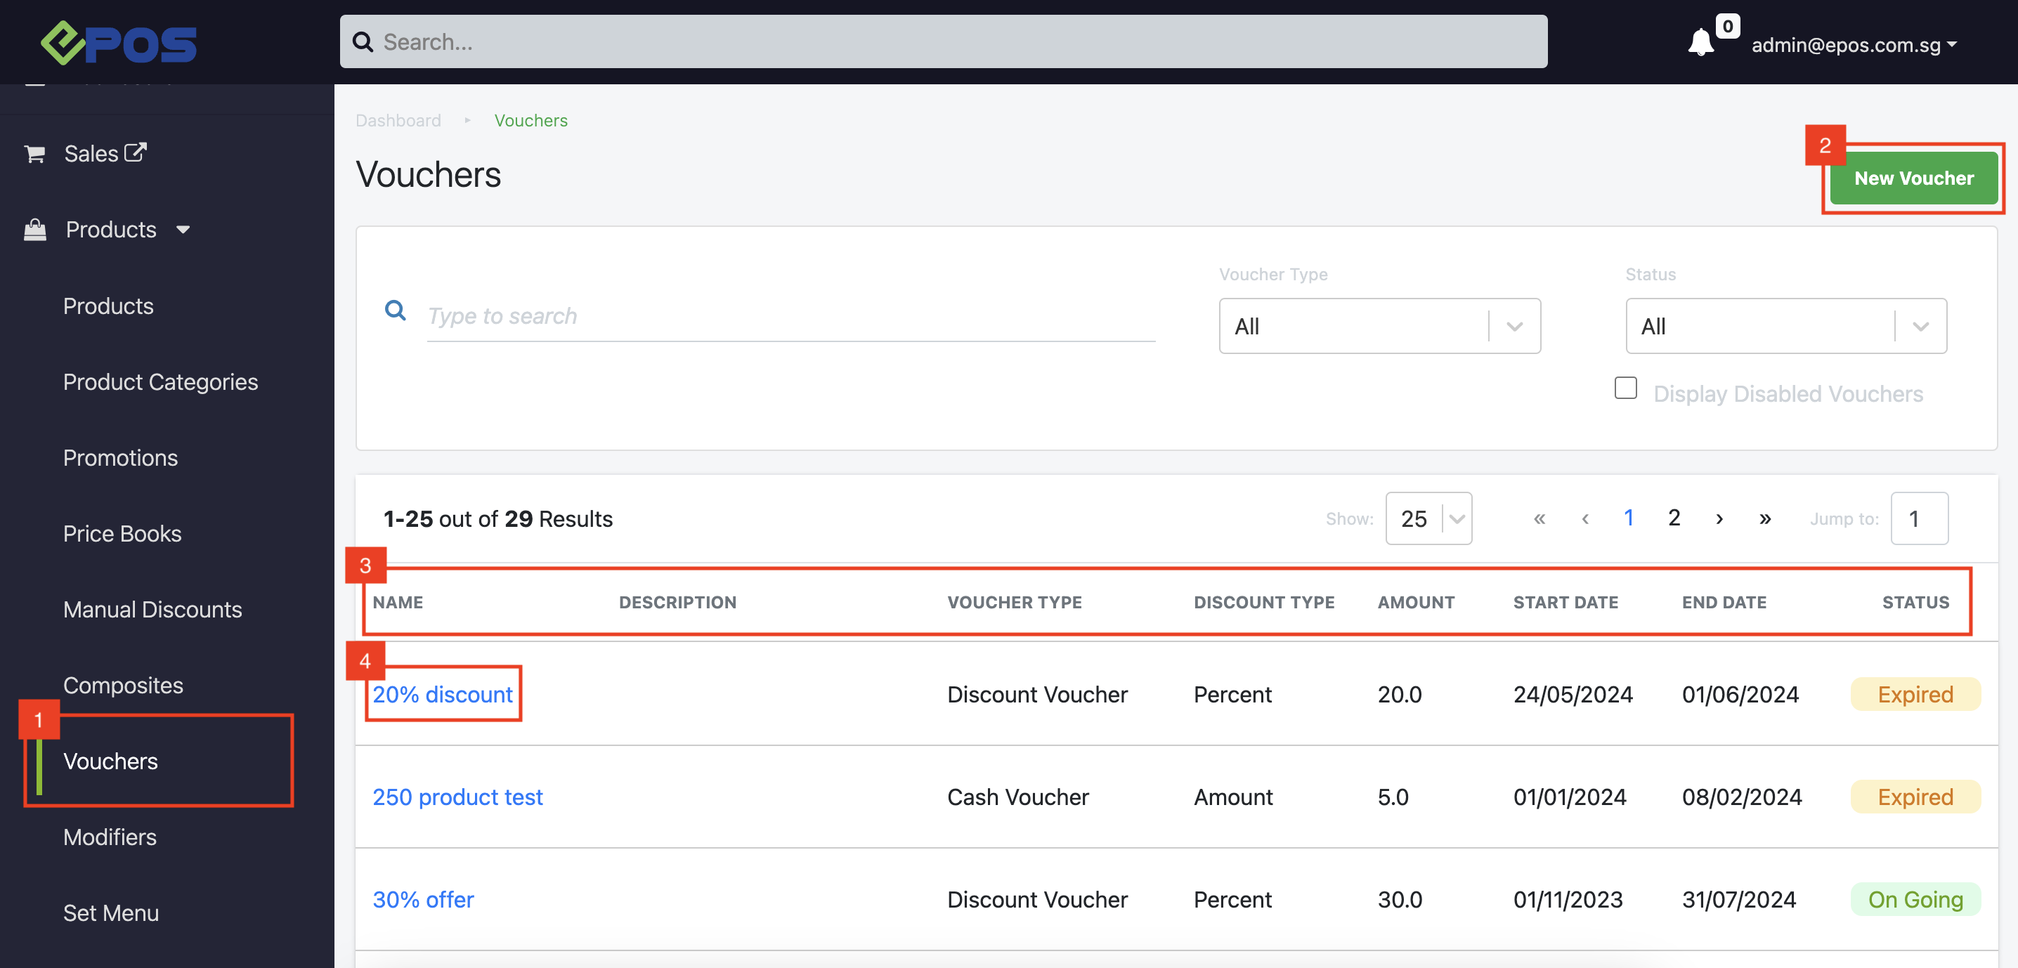
Task: Jump to first page with double-left arrow
Action: point(1539,518)
